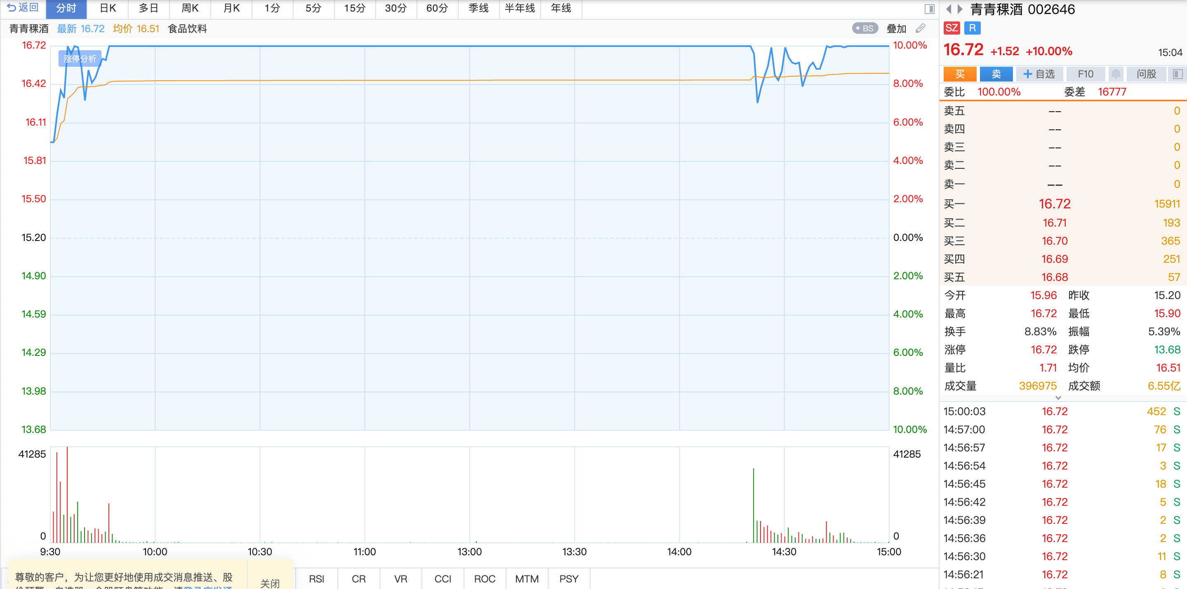Click the 14:30 time axis marker

pos(784,552)
